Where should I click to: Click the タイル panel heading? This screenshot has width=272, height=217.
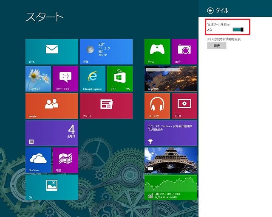[222, 10]
